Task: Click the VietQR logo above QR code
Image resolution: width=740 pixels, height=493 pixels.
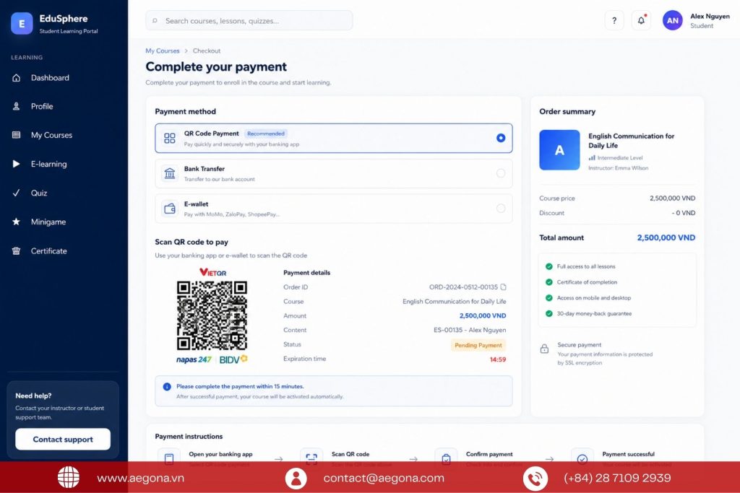Action: coord(213,272)
